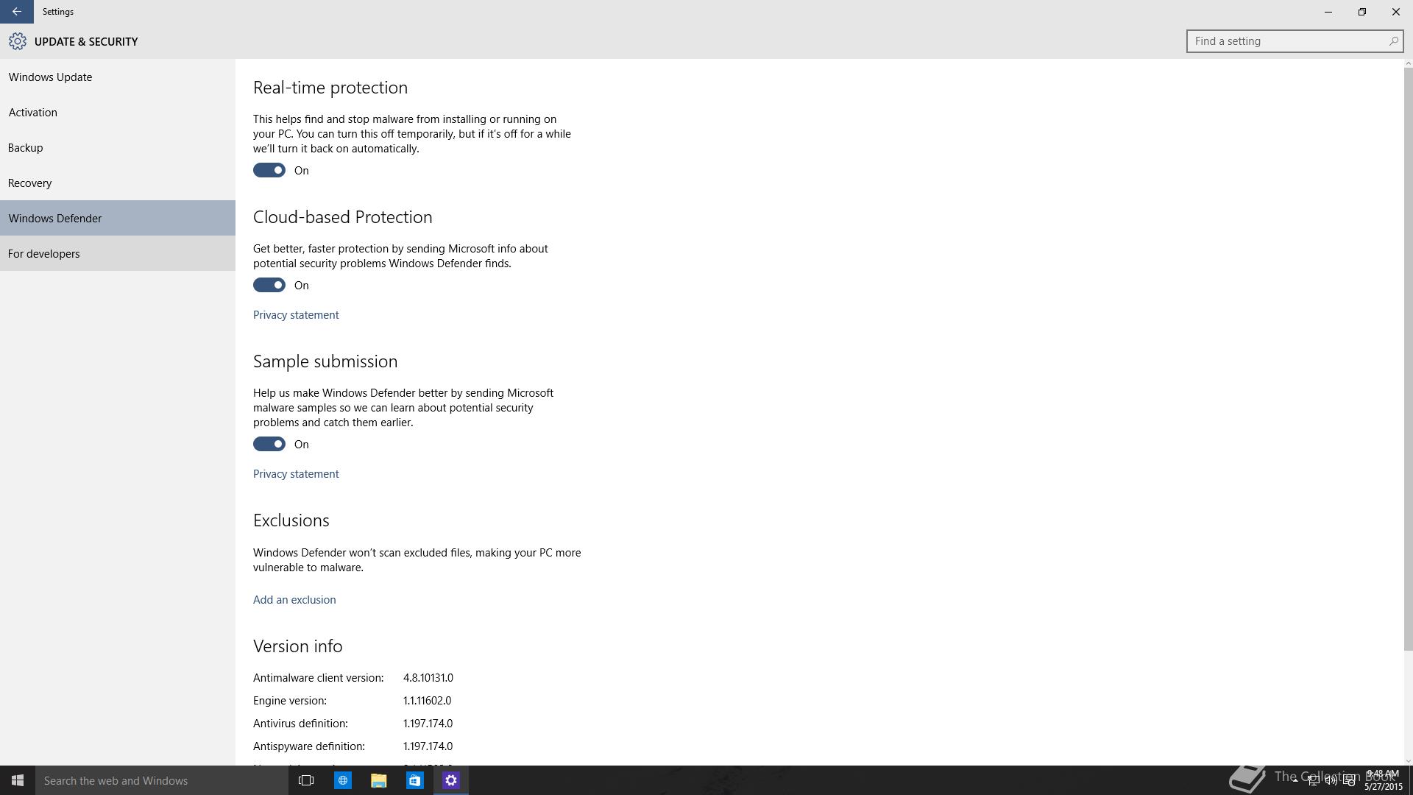Click the scrollbar up arrow

(x=1408, y=63)
